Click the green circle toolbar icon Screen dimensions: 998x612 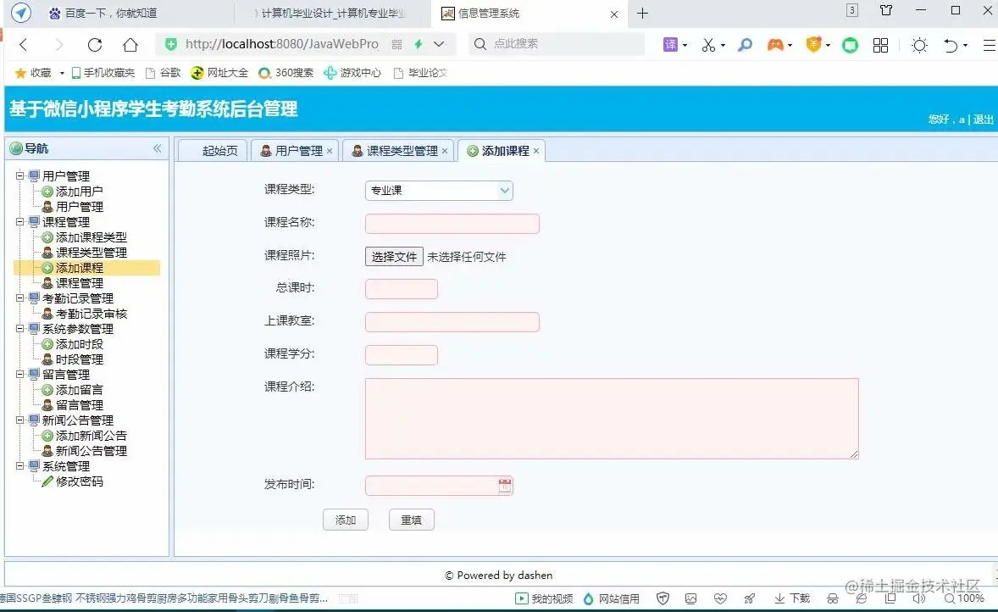(850, 45)
